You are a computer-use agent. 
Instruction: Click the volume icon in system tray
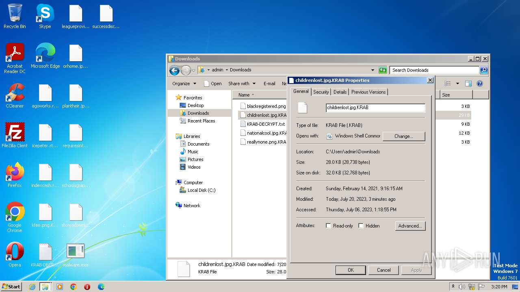[462, 287]
